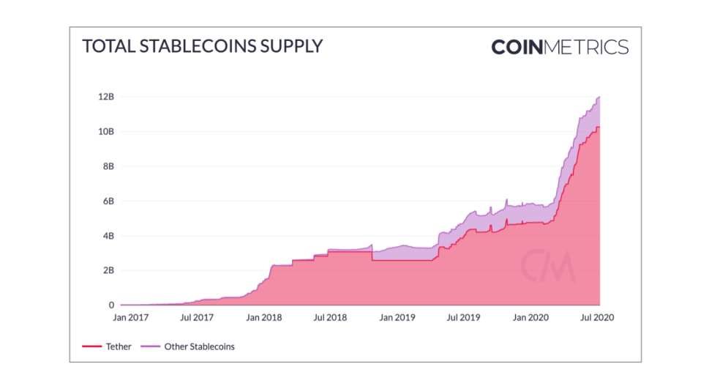Click the Jul 2020 x-axis label
Screen dimensions: 717x386
[x=596, y=319]
